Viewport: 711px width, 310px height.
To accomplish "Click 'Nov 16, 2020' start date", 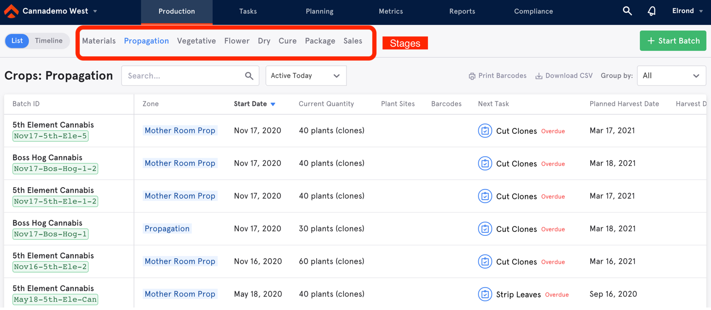I will [258, 261].
